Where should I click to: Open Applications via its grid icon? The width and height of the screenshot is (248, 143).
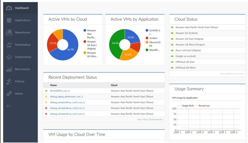9,20
